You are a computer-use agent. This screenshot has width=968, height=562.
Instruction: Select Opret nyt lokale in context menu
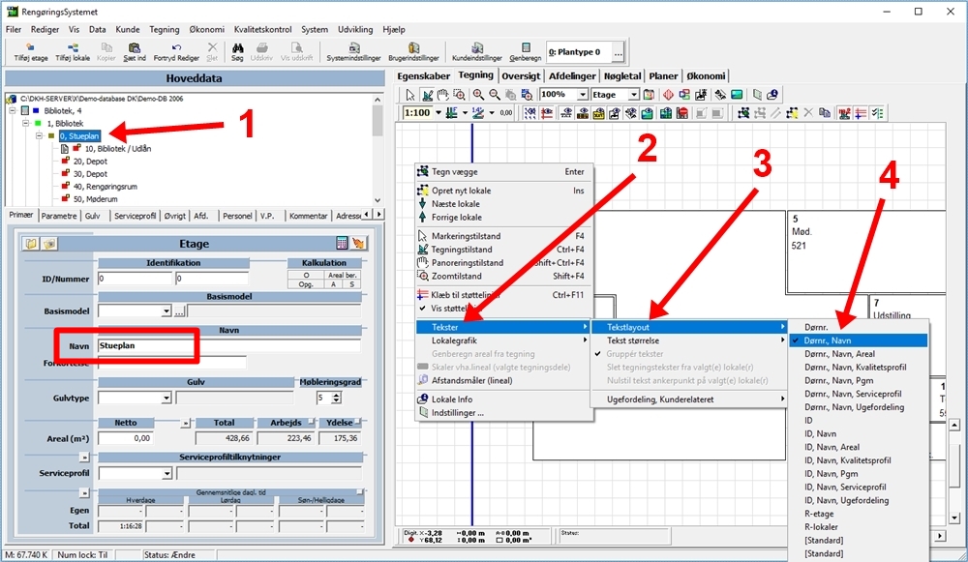[503, 191]
